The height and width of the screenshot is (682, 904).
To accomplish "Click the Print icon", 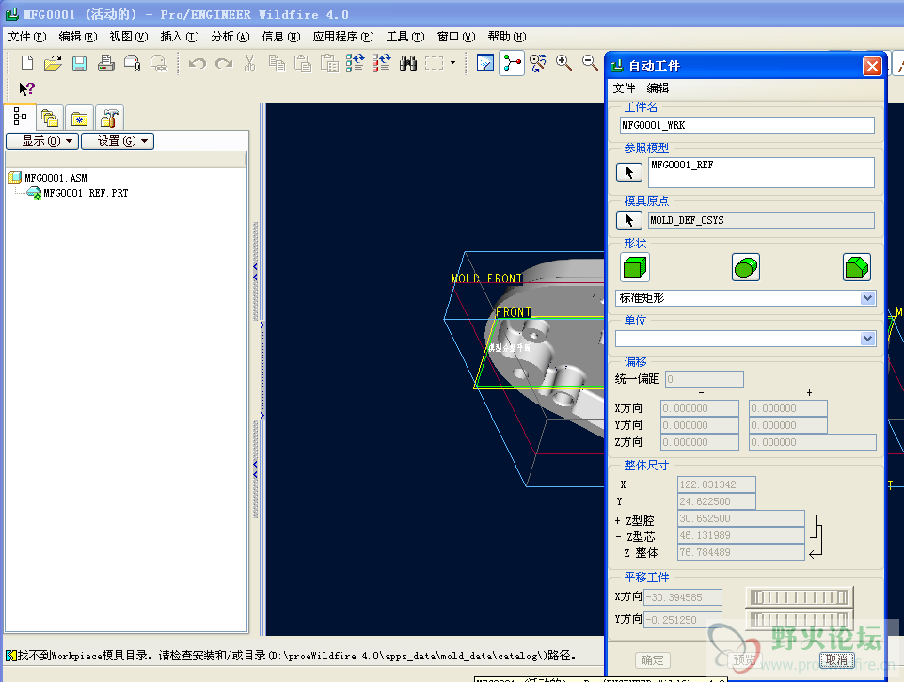I will (106, 63).
